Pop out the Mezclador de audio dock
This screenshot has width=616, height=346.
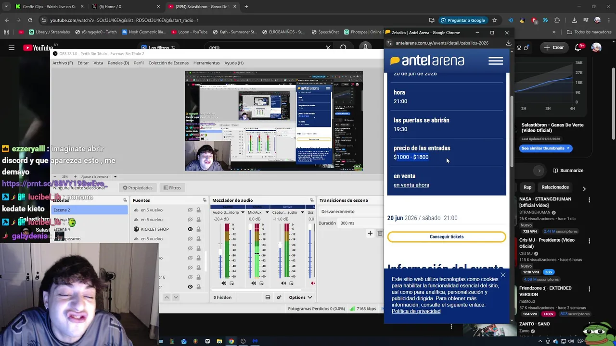pos(311,200)
